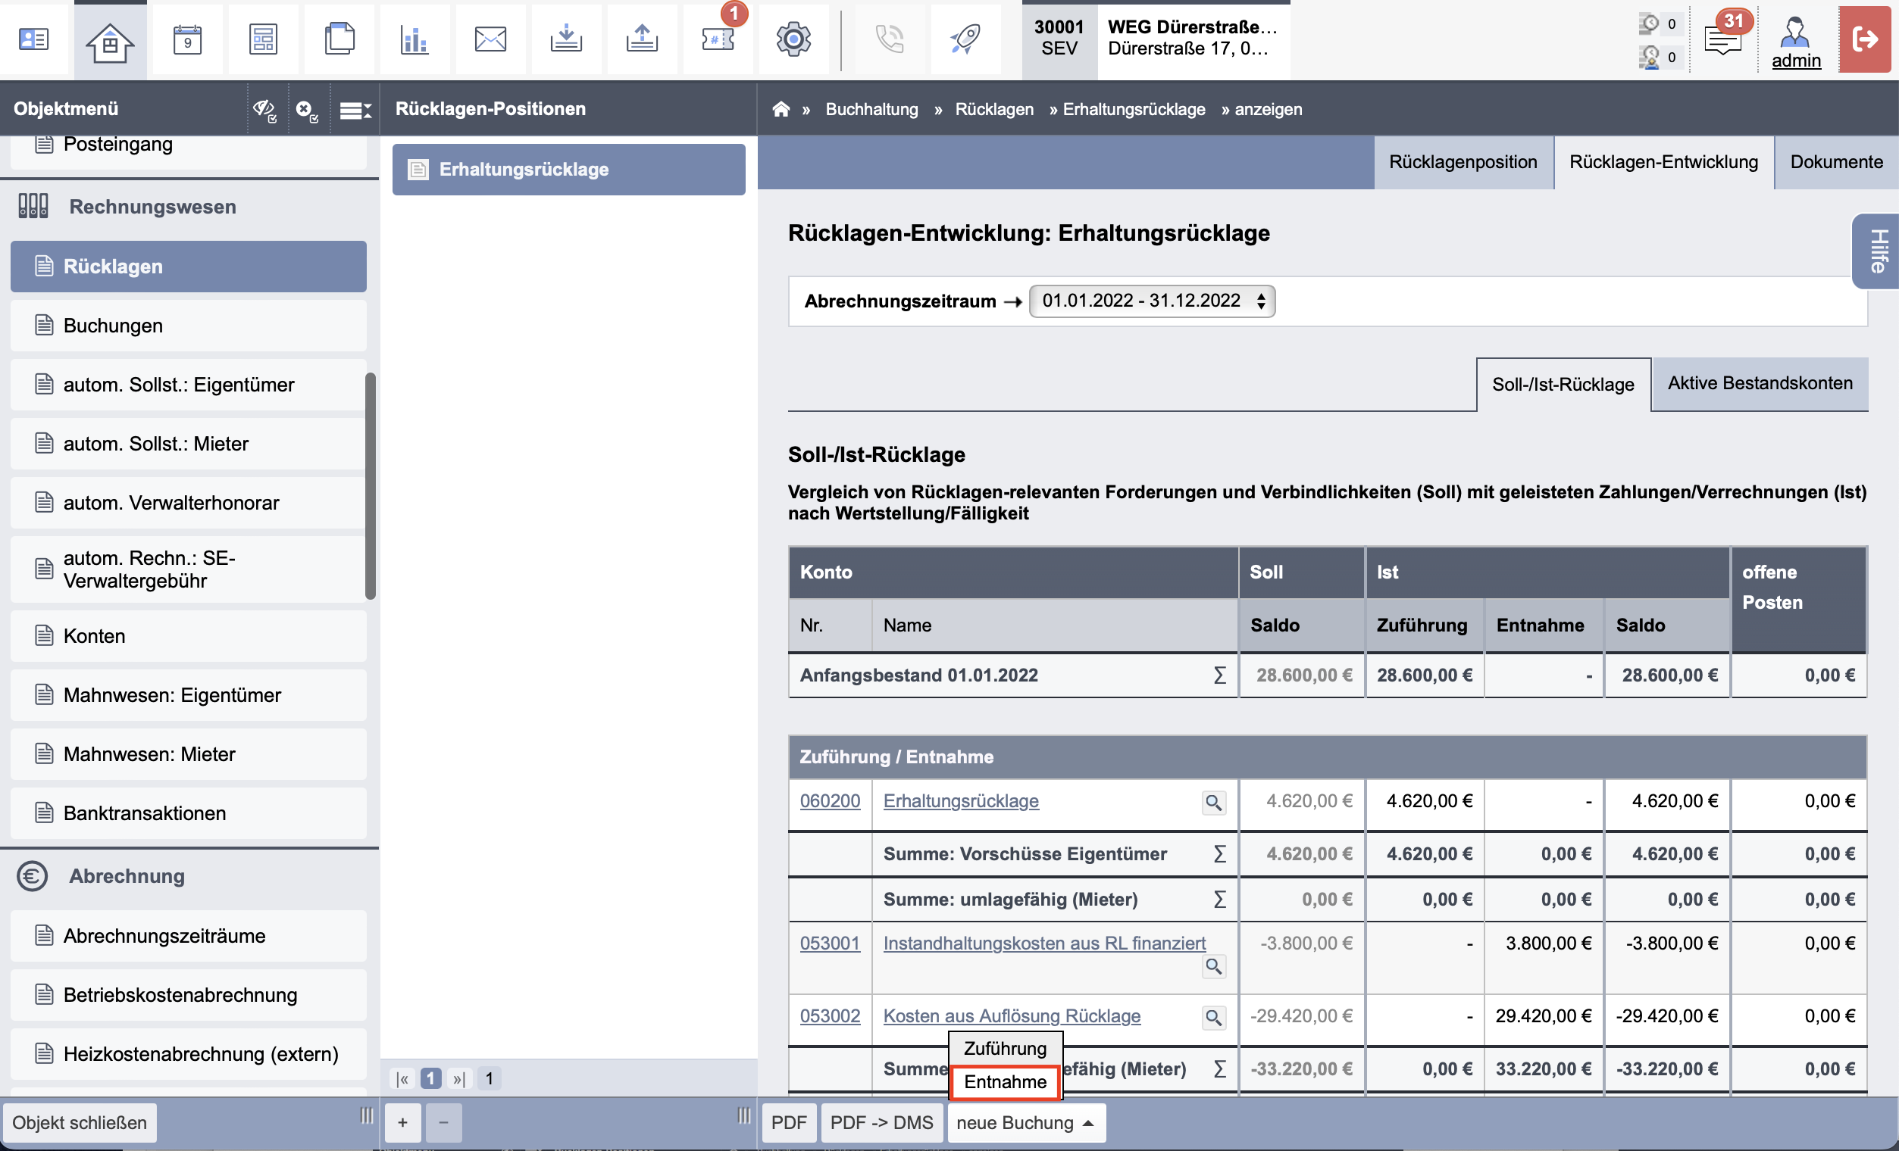This screenshot has width=1899, height=1151.
Task: Switch to Rücklagen-Entwicklung tab
Action: pyautogui.click(x=1663, y=162)
